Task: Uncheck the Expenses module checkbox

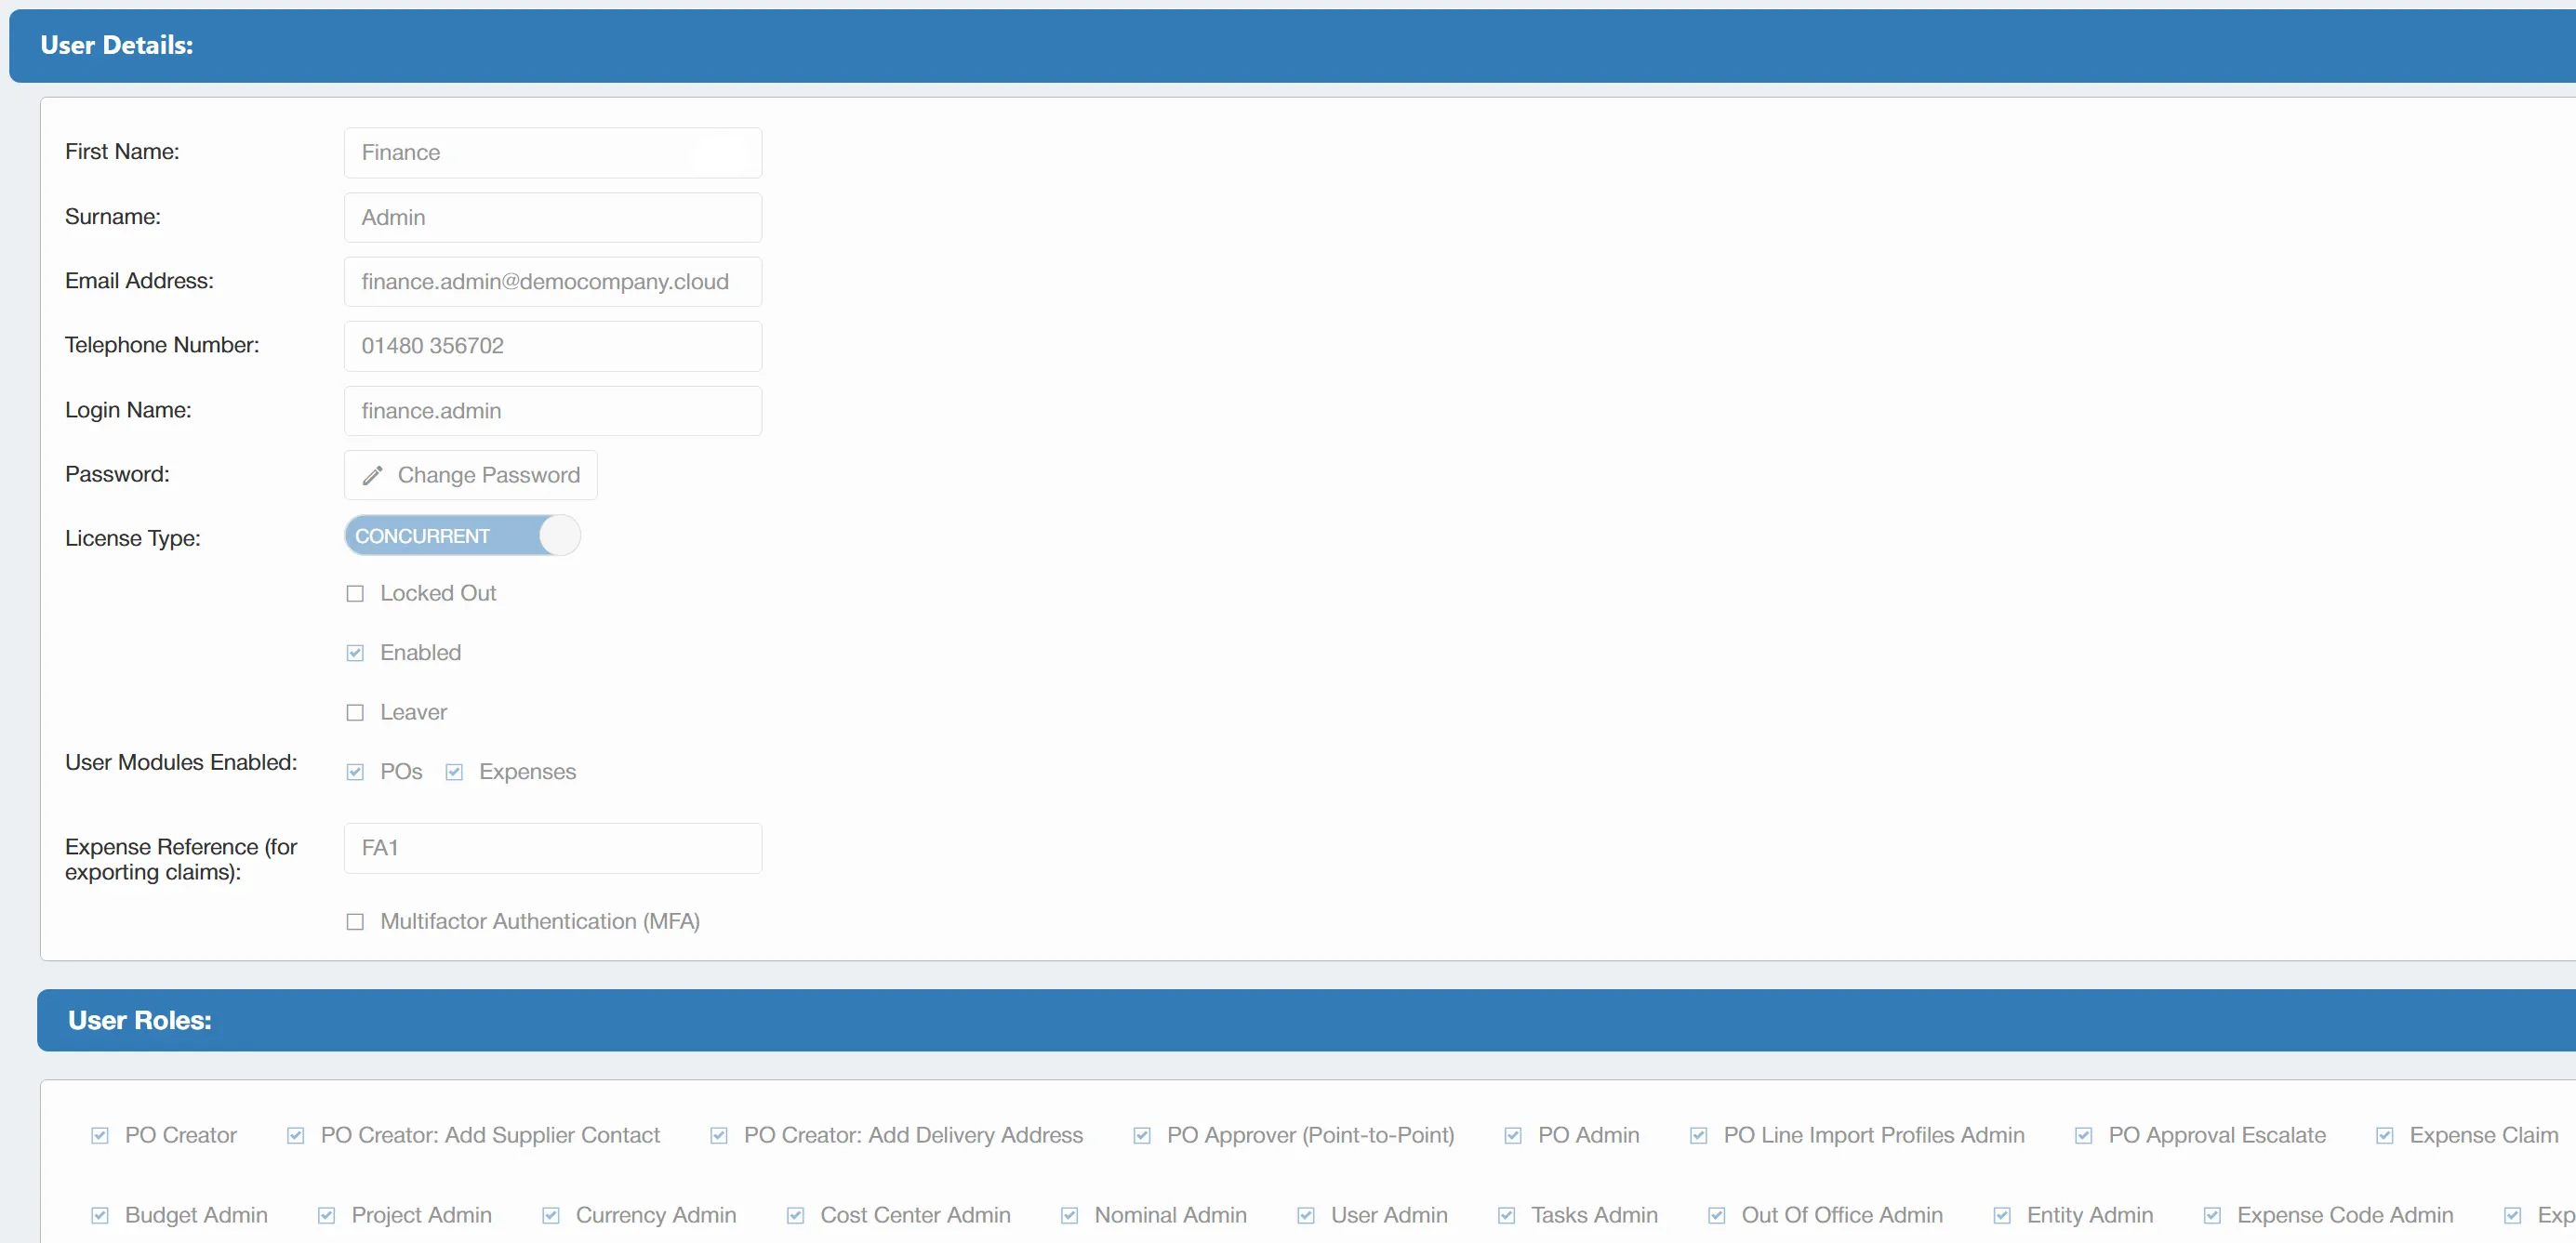Action: pos(454,772)
